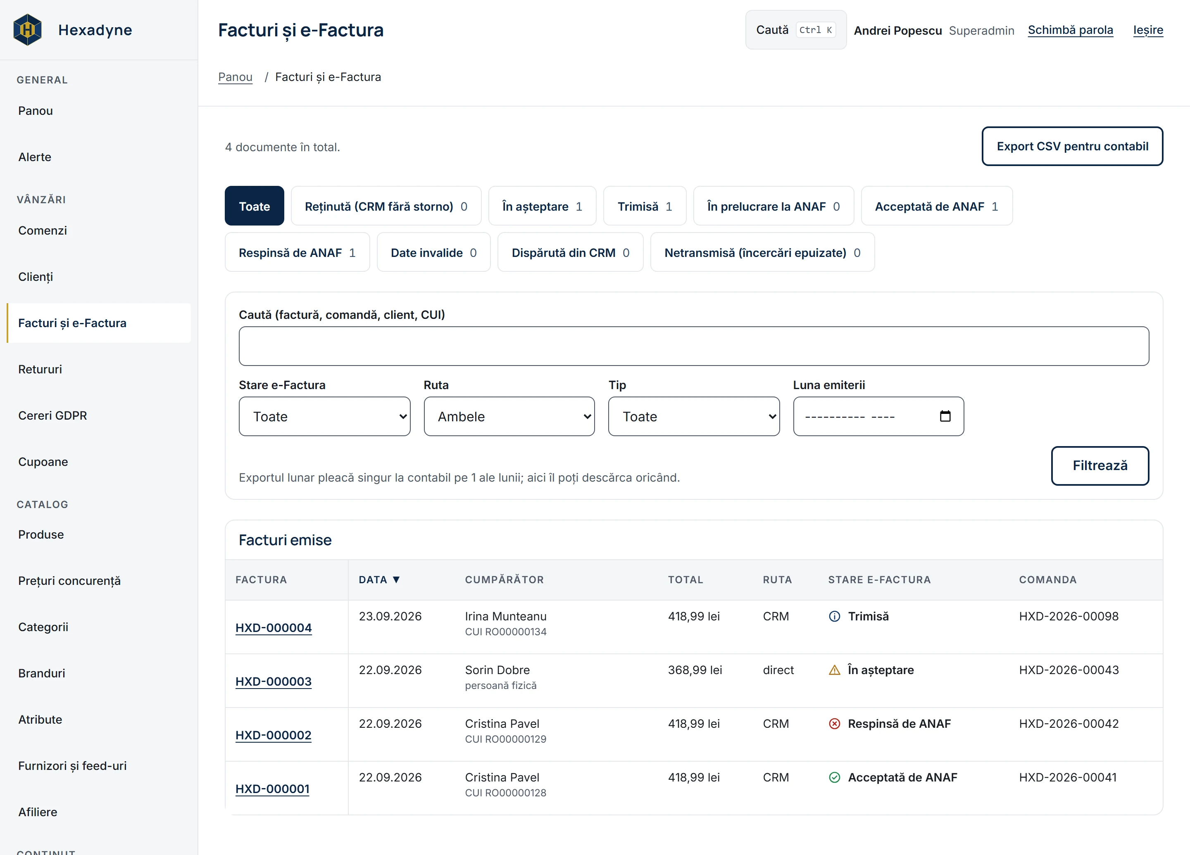Open invoice HXD-000004 link
This screenshot has width=1190, height=855.
click(274, 627)
